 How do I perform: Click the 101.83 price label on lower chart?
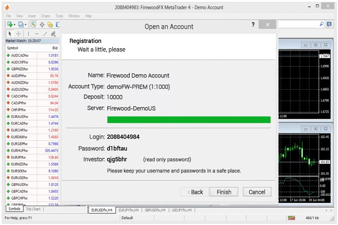[x=324, y=162]
